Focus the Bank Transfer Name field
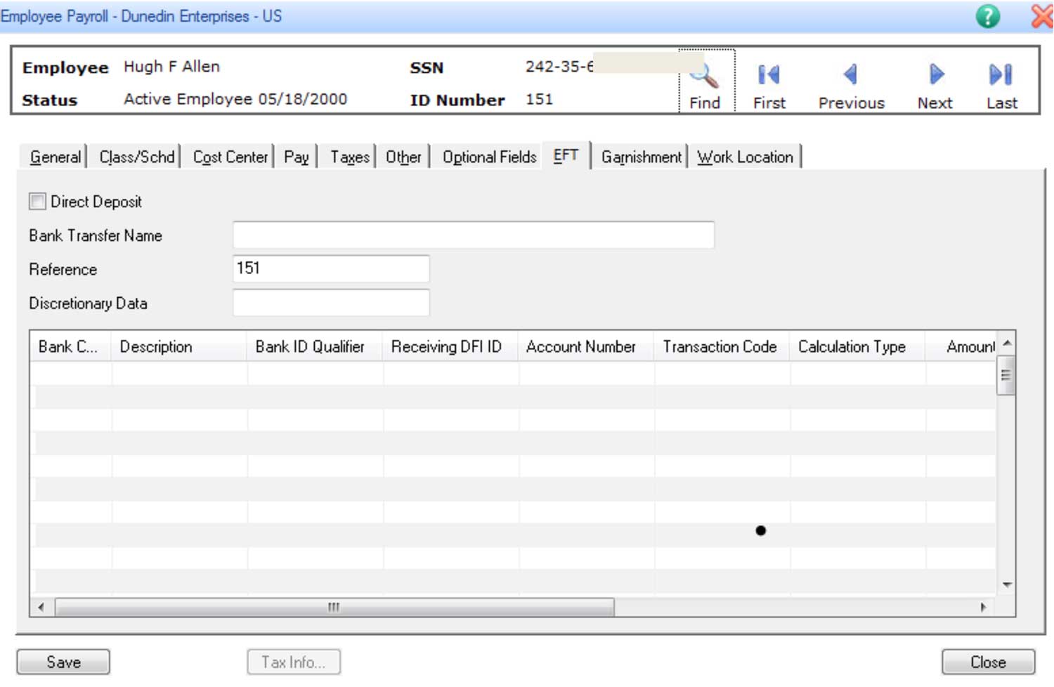This screenshot has height=687, width=1054. click(474, 235)
